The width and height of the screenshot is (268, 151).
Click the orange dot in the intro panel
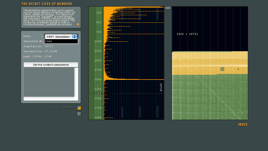coord(78,24)
